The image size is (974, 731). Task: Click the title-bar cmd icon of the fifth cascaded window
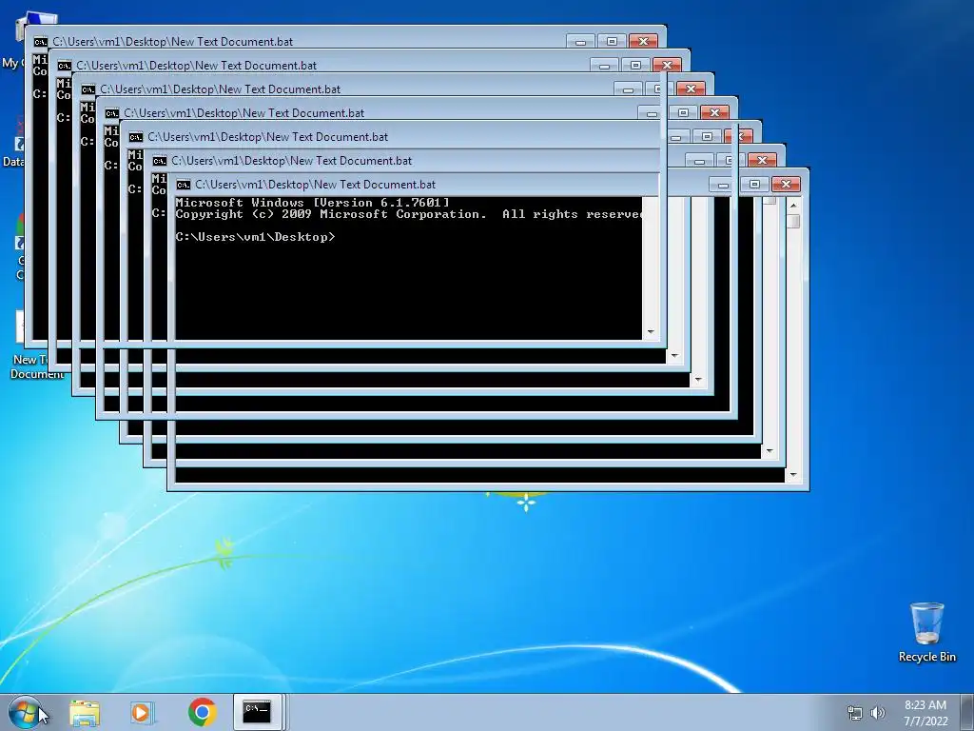(x=135, y=137)
